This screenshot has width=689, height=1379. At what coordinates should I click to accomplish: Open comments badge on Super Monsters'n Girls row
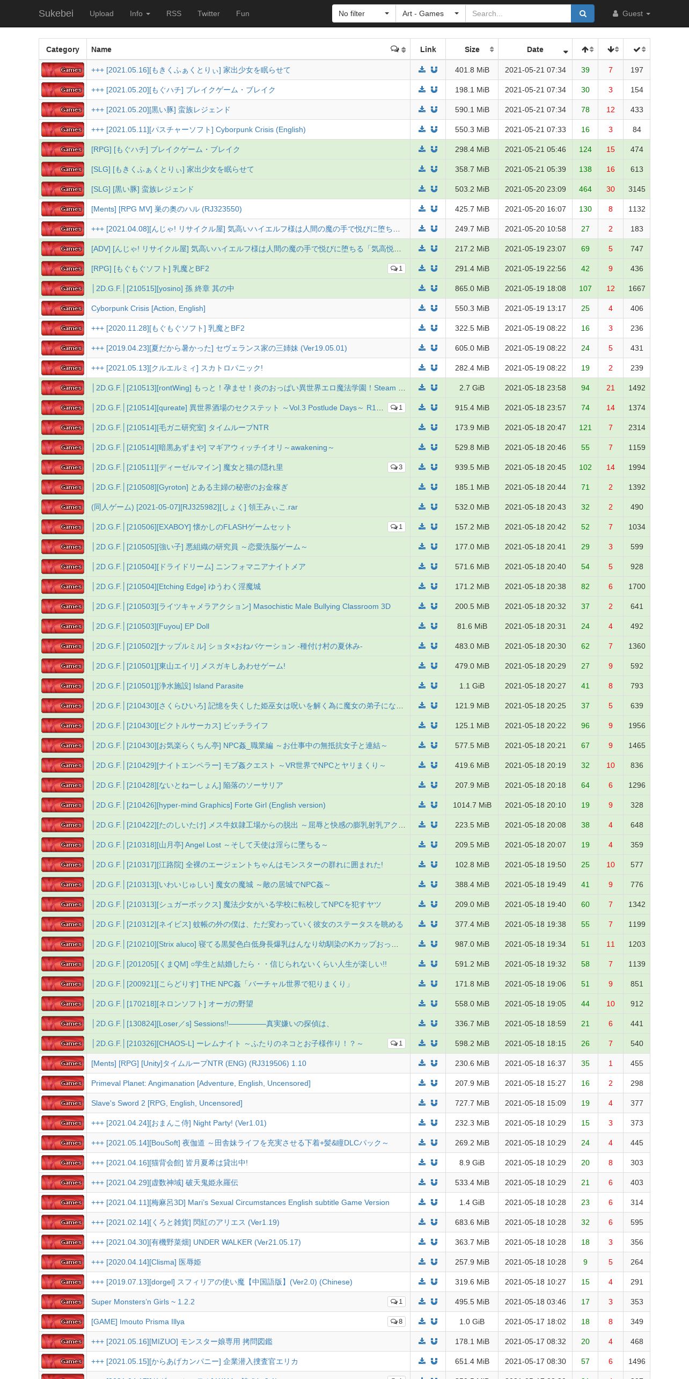coord(397,1302)
